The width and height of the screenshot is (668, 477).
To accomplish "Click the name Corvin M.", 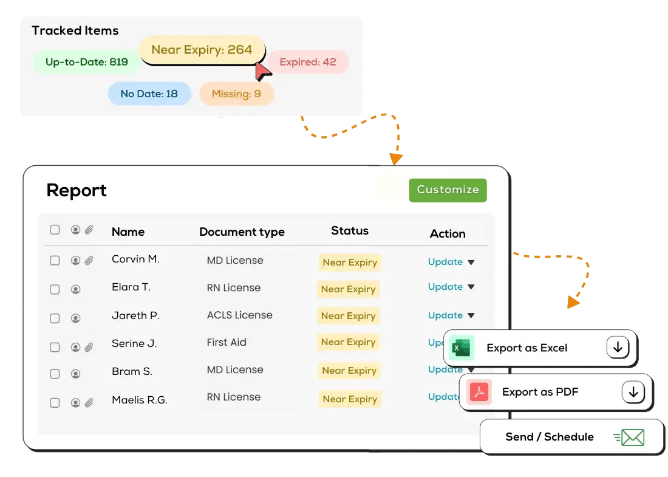I will point(135,259).
